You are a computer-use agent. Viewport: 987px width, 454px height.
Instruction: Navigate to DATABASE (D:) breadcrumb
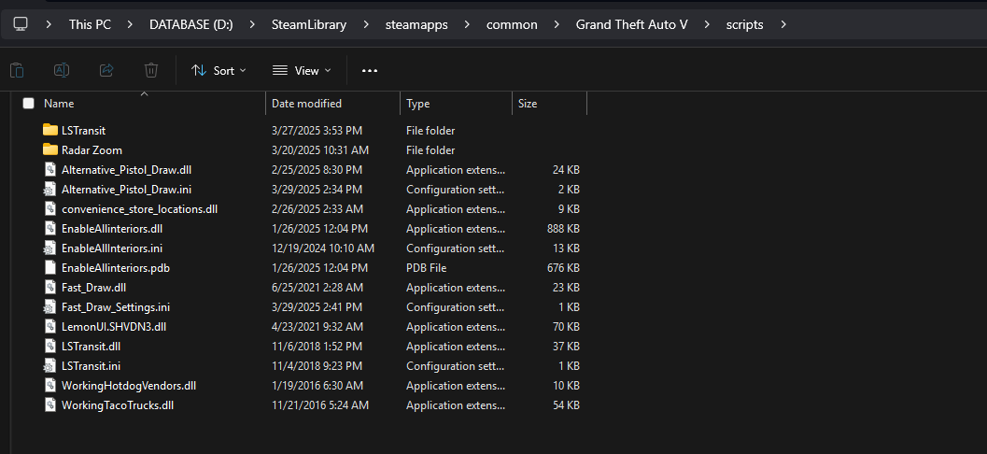pos(191,24)
